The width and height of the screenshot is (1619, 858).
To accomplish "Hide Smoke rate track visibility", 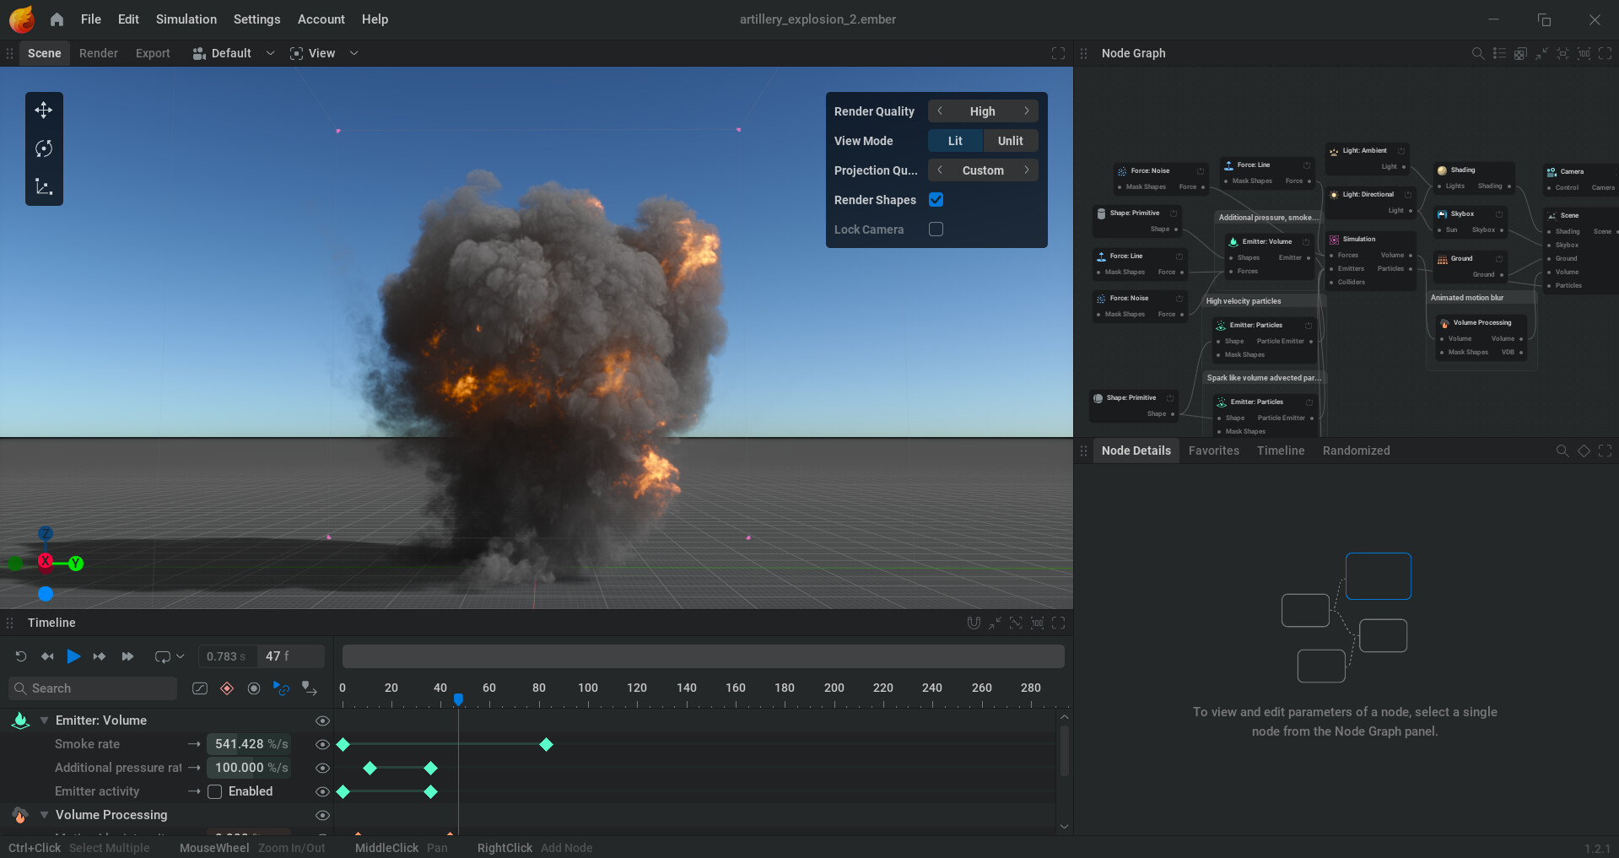I will click(321, 744).
